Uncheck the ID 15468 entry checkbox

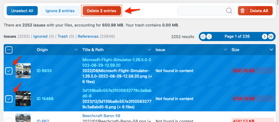pos(9,99)
